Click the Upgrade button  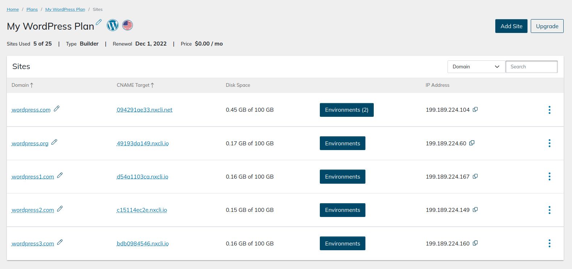tap(547, 26)
